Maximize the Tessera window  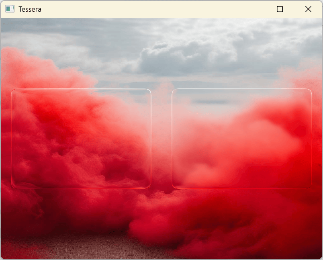pyautogui.click(x=280, y=9)
